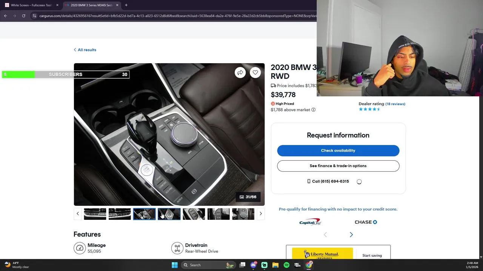The width and height of the screenshot is (483, 271).
Task: Open the Windows Start menu
Action: click(175, 265)
